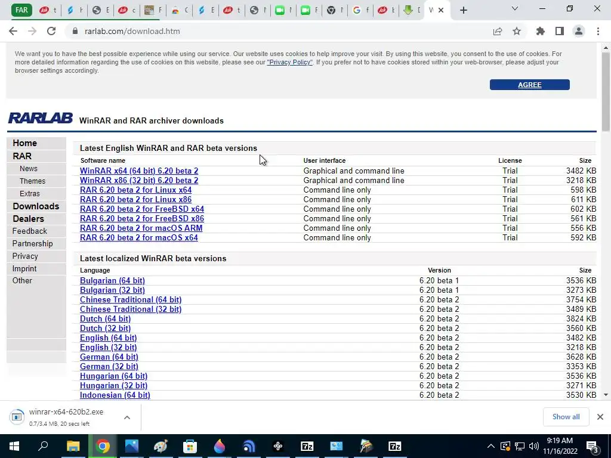Open Other in sidebar
Screen dimensions: 611x458
[22, 280]
